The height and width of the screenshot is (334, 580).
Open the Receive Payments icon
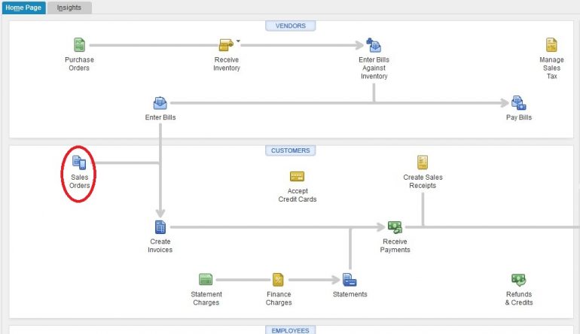coord(395,226)
